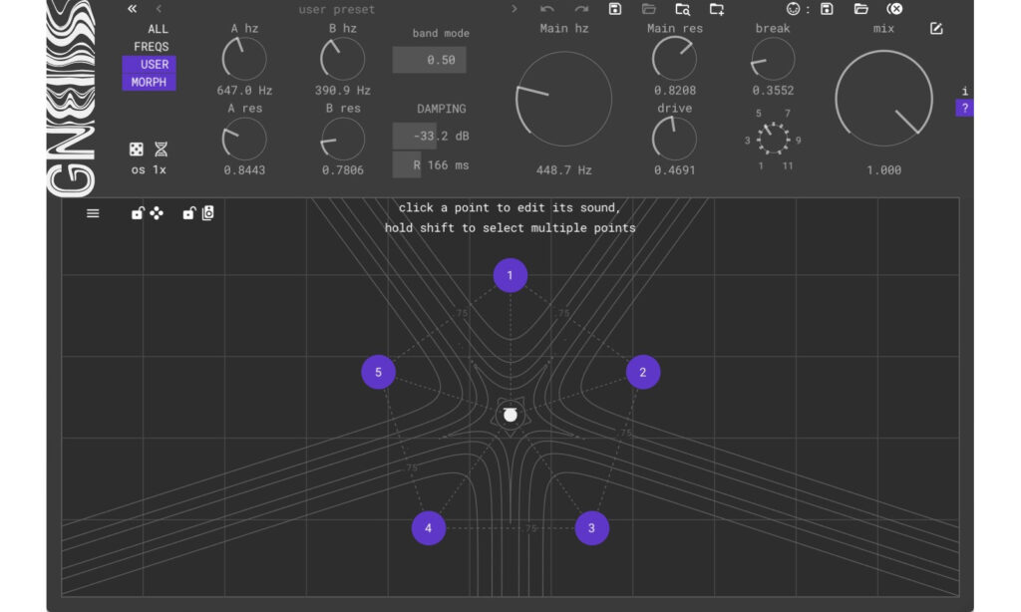Image resolution: width=1021 pixels, height=612 pixels.
Task: Select the MORPH mode
Action: pyautogui.click(x=150, y=82)
